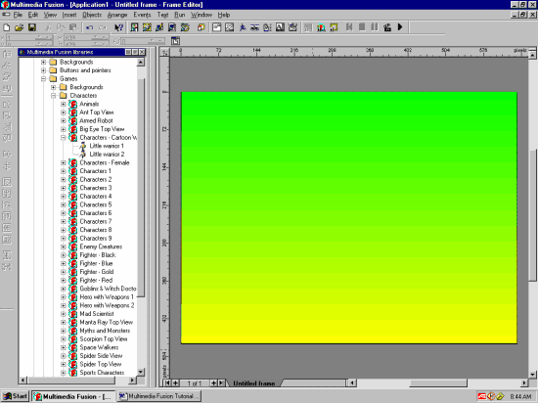Expand the Enemy Creatures library
The image size is (539, 404).
click(x=64, y=247)
